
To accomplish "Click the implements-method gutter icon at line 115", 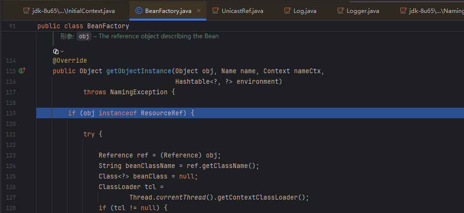I will click(22, 71).
